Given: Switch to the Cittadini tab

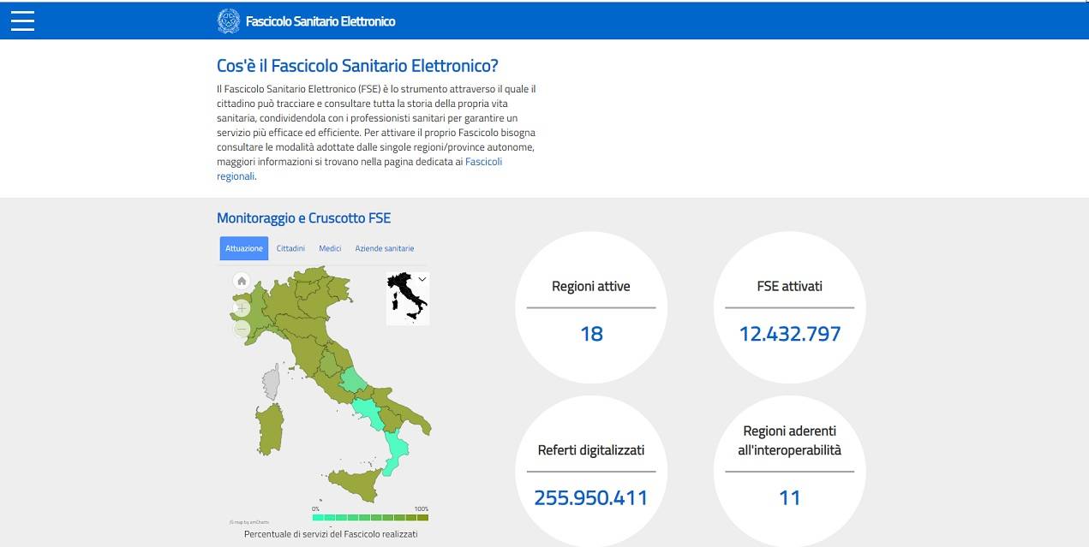Looking at the screenshot, I should tap(290, 247).
